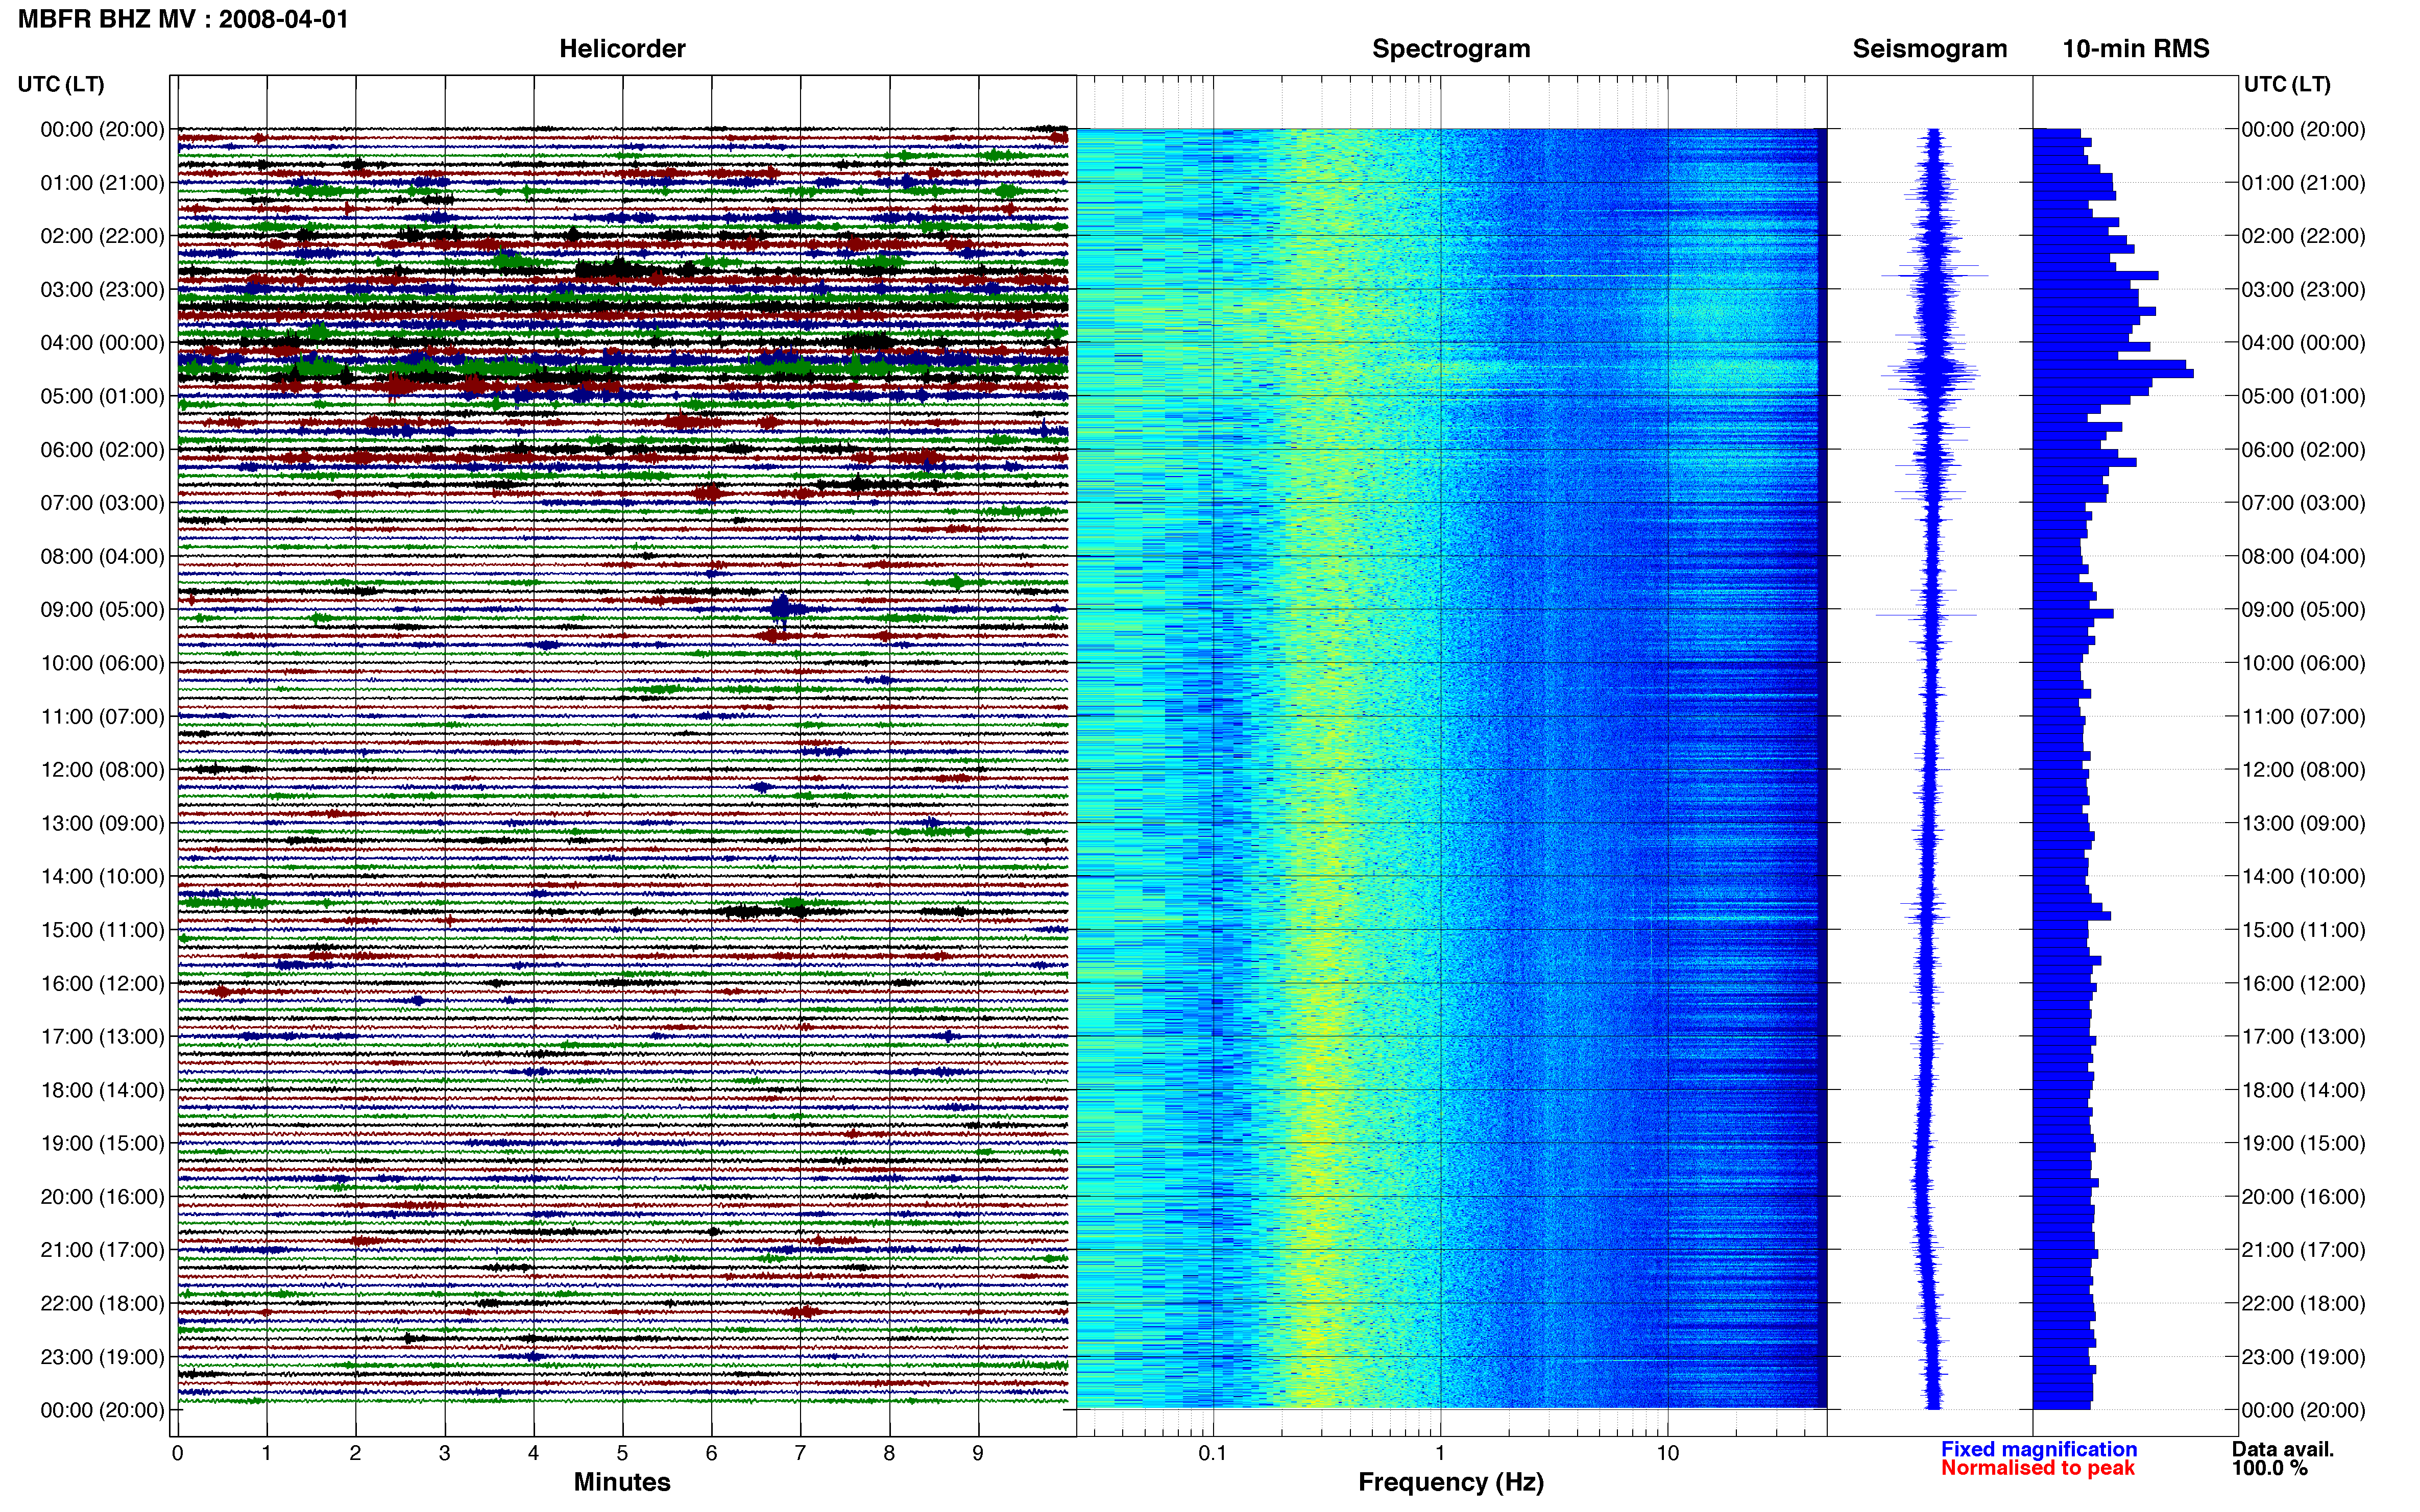Pick left axis label 05:00 (01:00)
This screenshot has height=1512, width=2420.
point(102,396)
